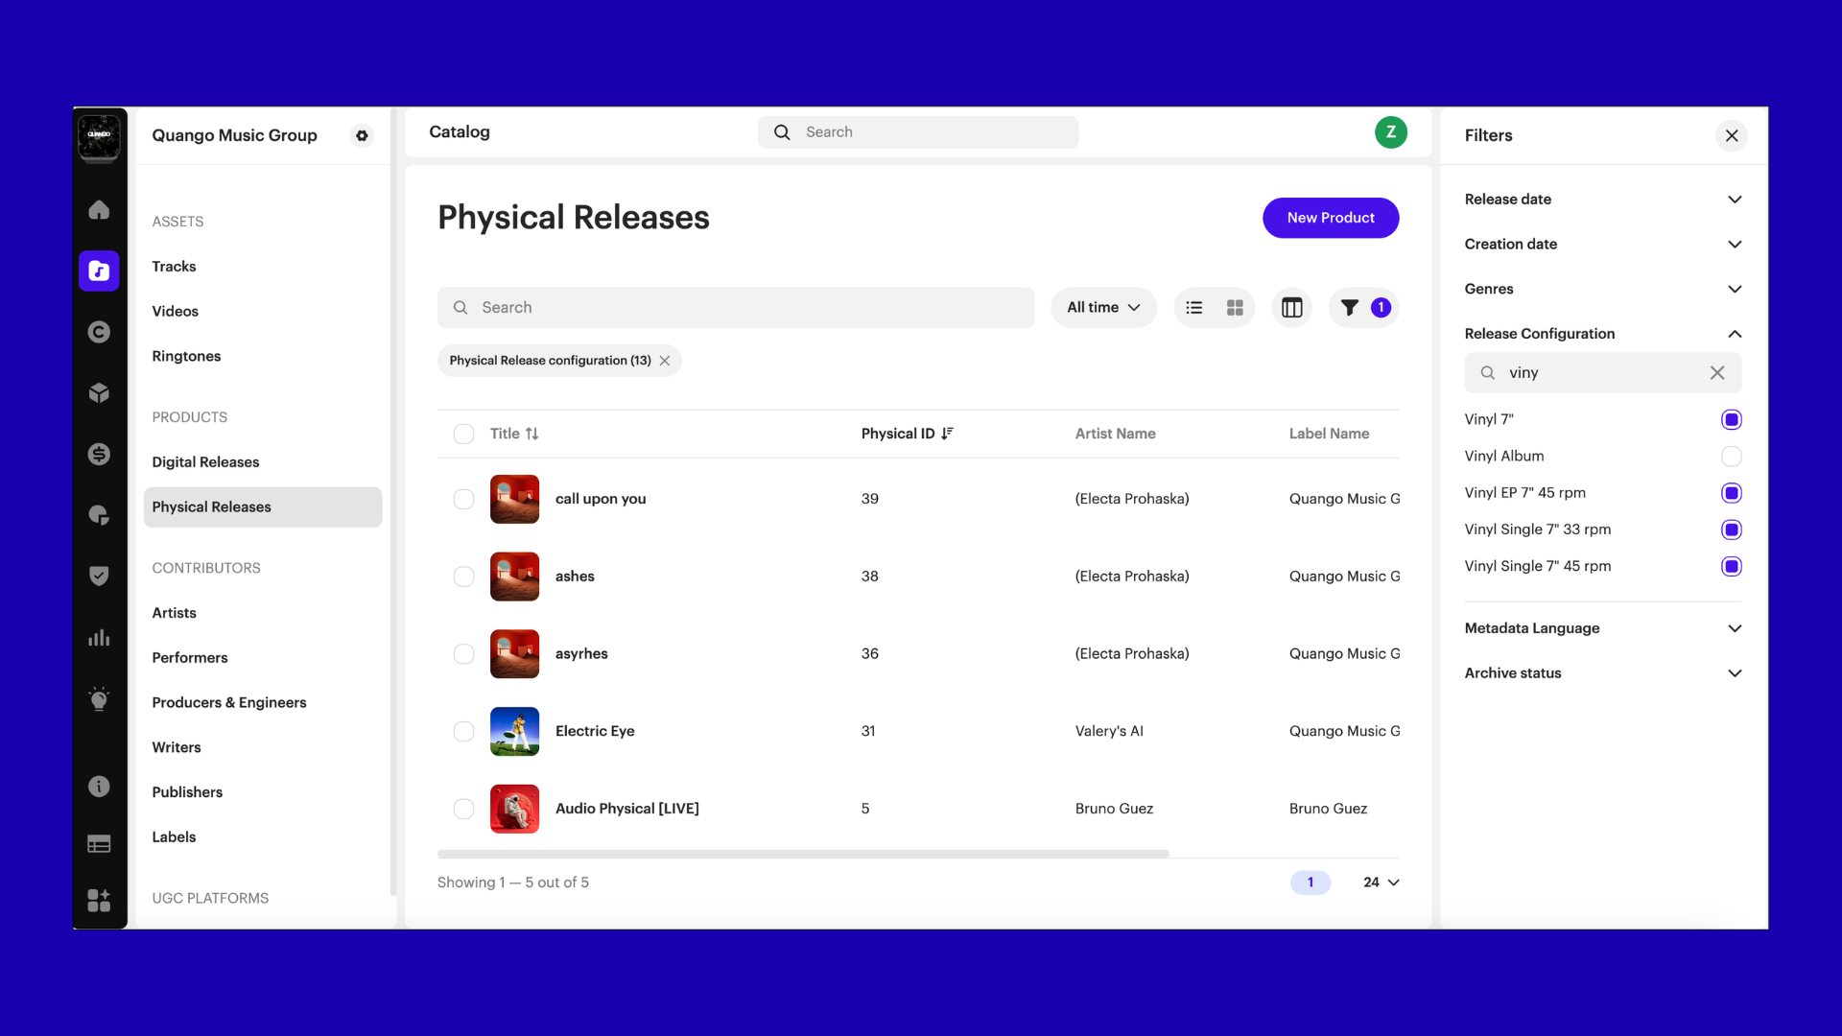The width and height of the screenshot is (1842, 1036).
Task: Switch to grid view layout
Action: [x=1235, y=308]
